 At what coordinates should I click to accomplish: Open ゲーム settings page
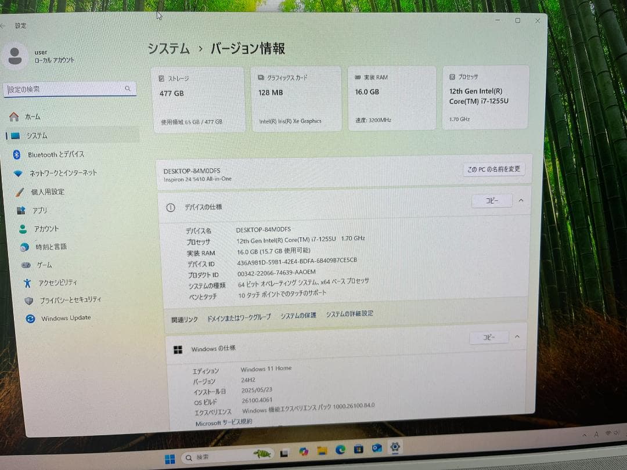click(44, 265)
